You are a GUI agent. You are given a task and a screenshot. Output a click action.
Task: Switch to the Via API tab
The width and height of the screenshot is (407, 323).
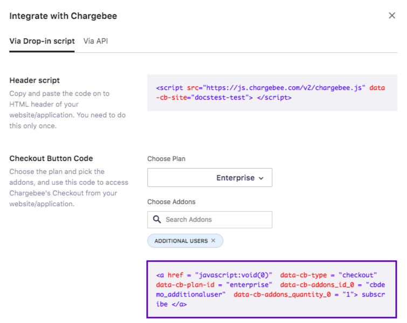pos(95,41)
